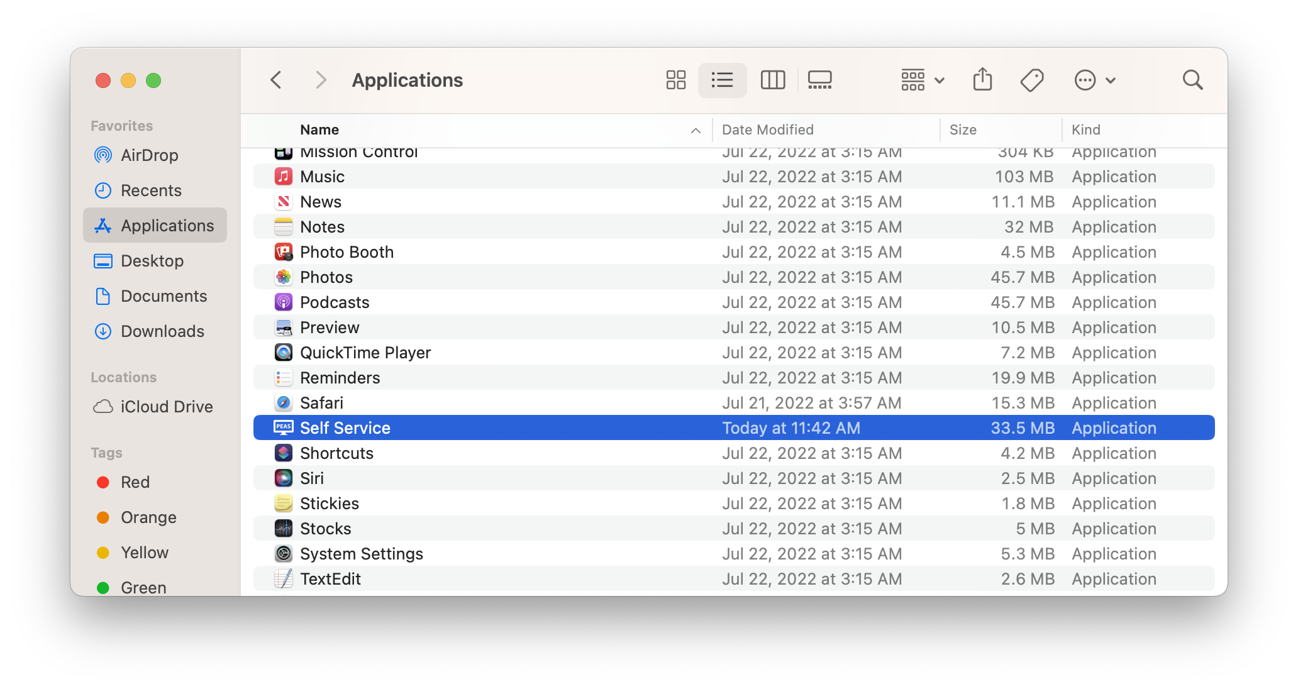Toggle Name column sort order arrow
Viewport: 1298px width, 689px height.
(696, 130)
